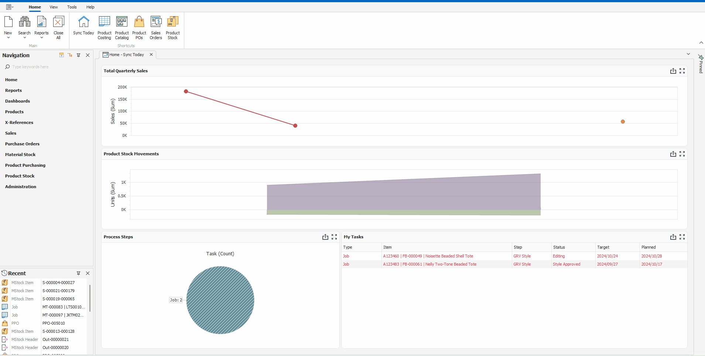Open Administration in the navigation list

tap(21, 187)
